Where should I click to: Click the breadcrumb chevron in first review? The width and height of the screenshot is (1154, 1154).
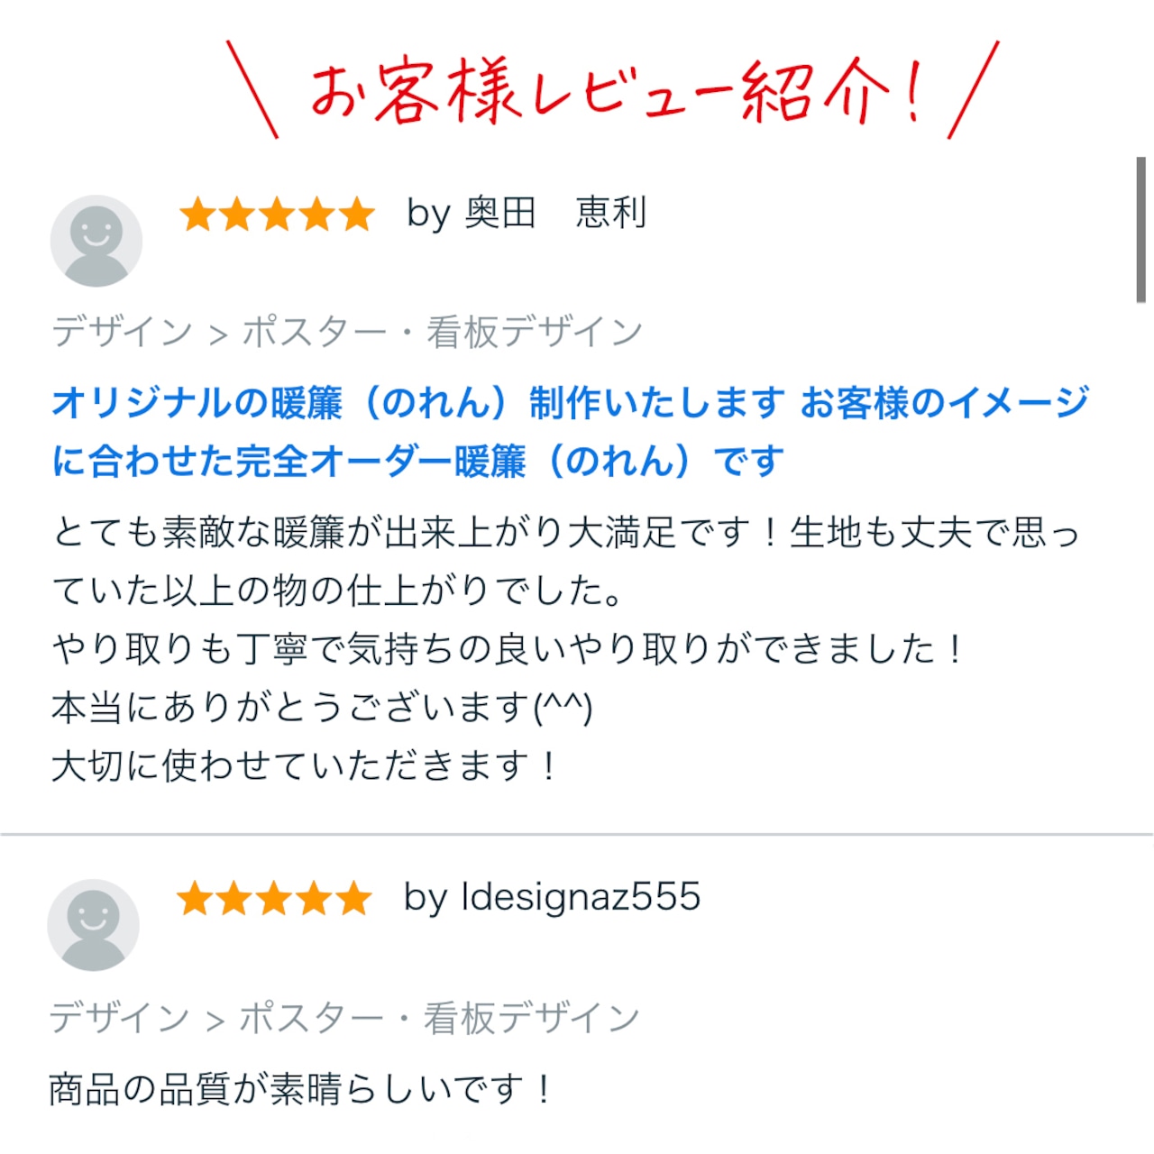coord(217,335)
